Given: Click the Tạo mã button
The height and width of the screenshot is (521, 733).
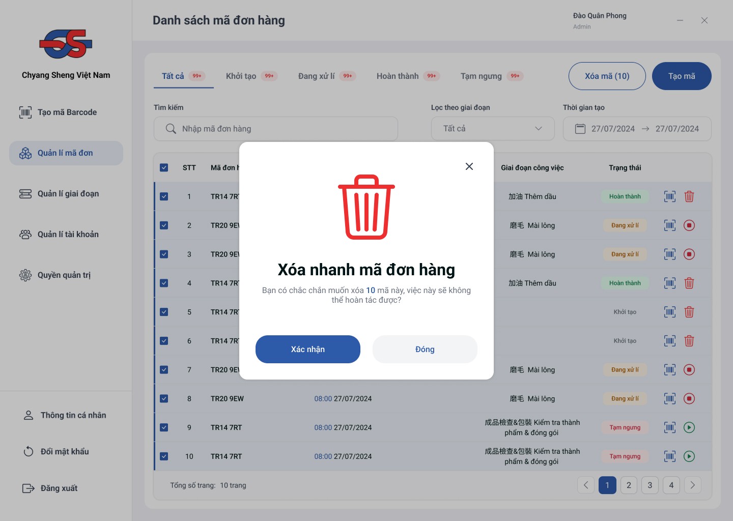Looking at the screenshot, I should coord(682,76).
